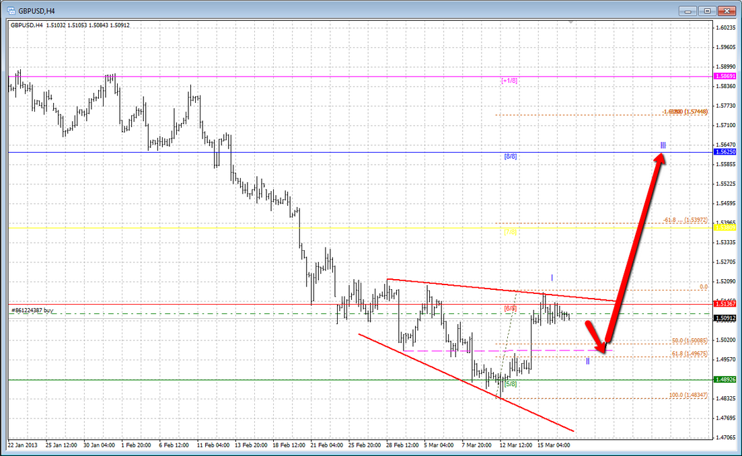Select the wave I label
This screenshot has width=742, height=456.
click(552, 277)
